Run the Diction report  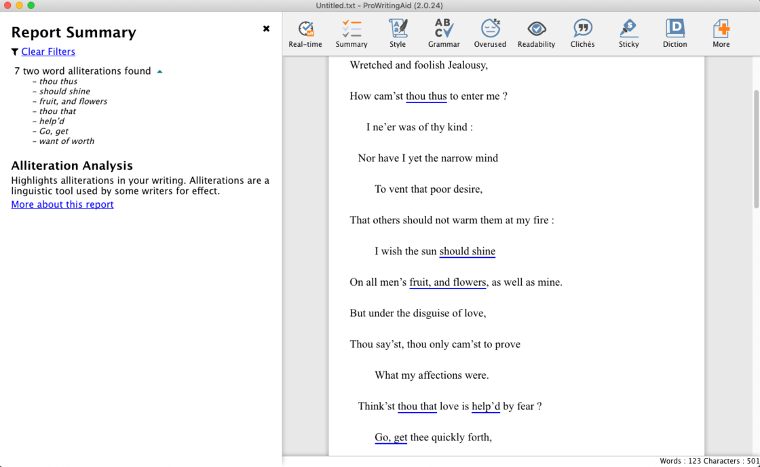click(x=674, y=33)
